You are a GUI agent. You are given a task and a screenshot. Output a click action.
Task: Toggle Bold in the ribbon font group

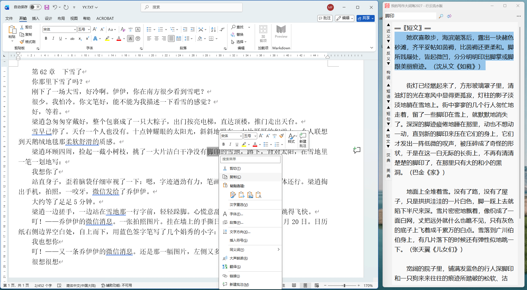point(46,39)
